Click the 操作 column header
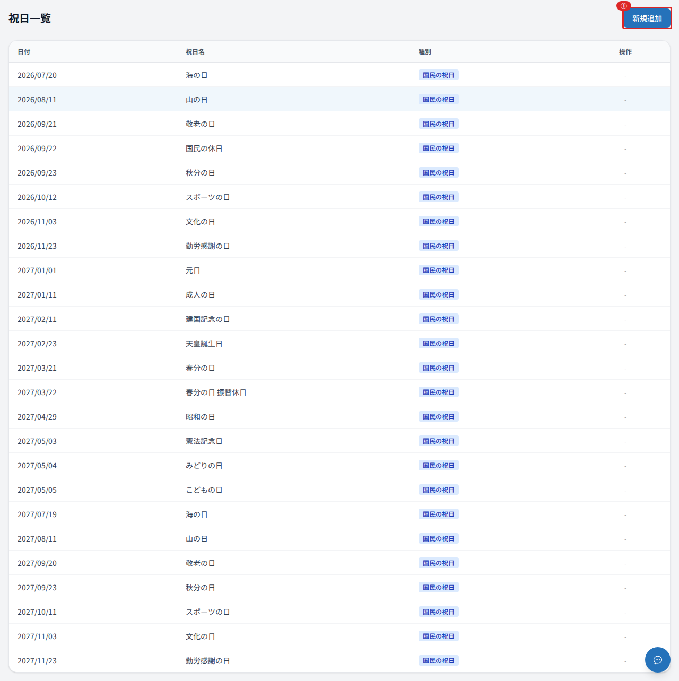Viewport: 679px width, 681px height. [625, 52]
